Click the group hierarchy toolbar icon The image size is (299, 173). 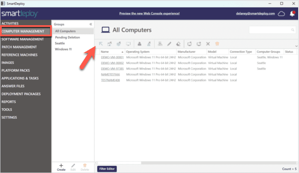160,44
